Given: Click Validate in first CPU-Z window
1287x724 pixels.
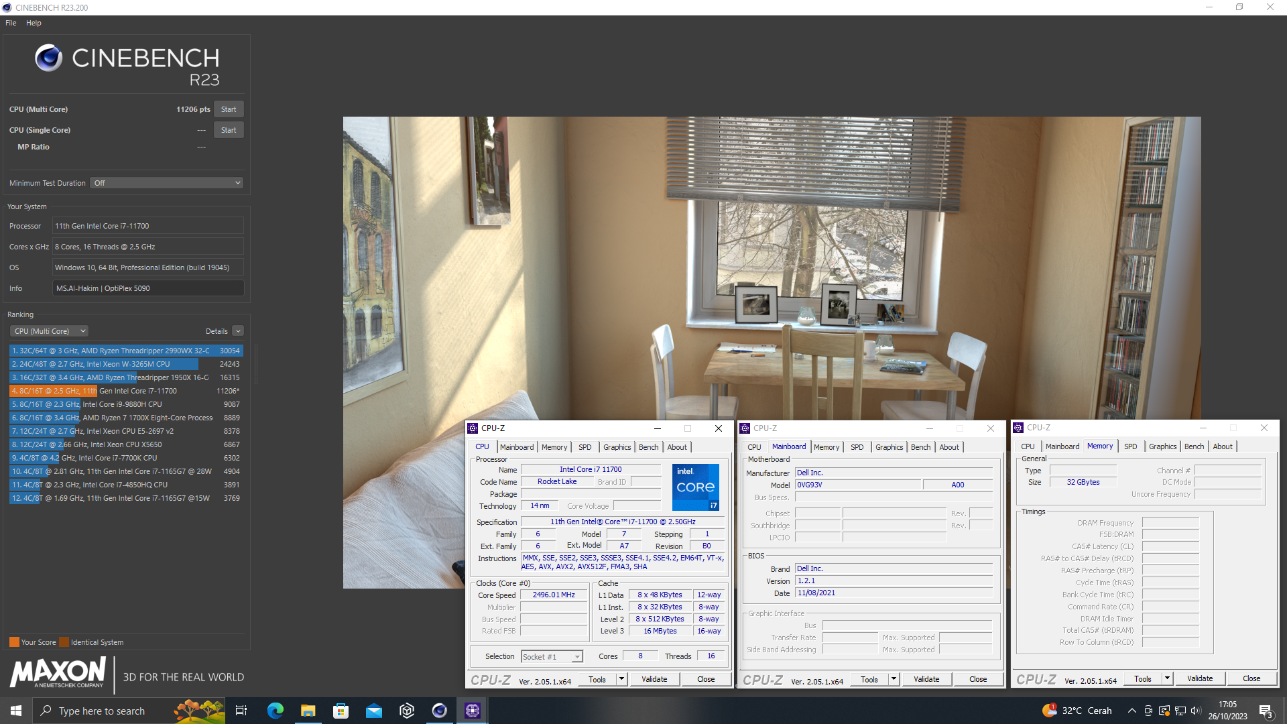Looking at the screenshot, I should coord(654,679).
